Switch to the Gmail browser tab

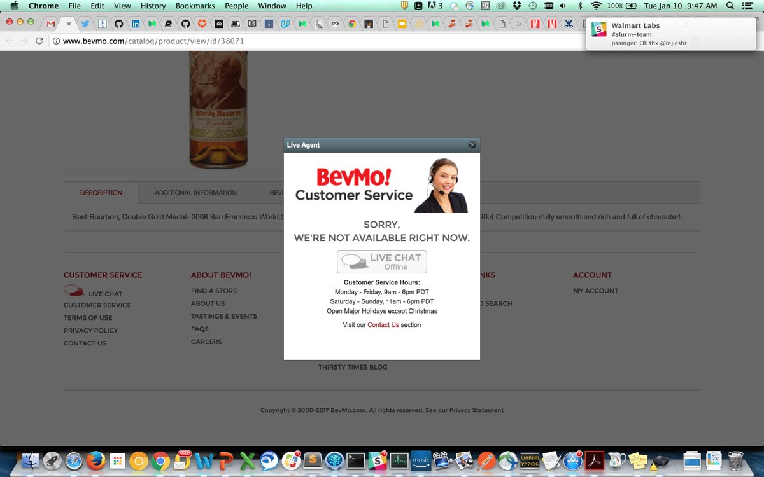coord(51,24)
